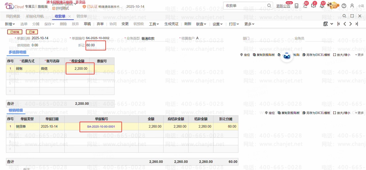This screenshot has height=170, width=366.
Task: Go to previous record arrow
Action: pos(345,24)
